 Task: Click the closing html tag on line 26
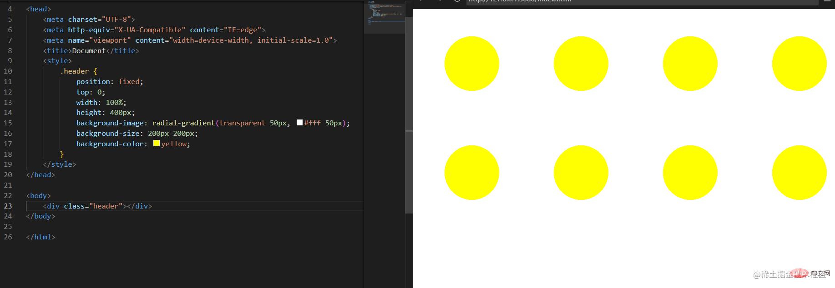40,237
